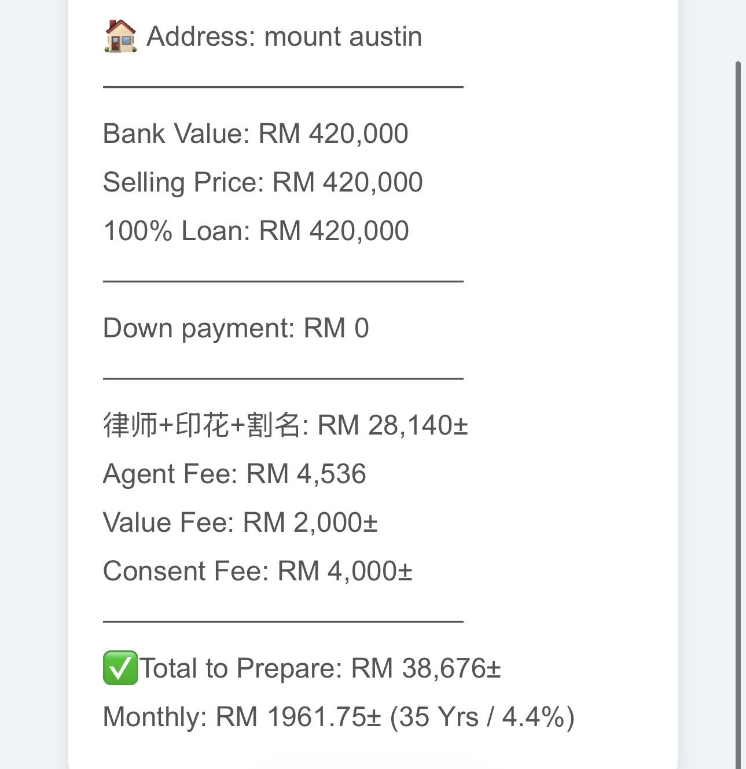The width and height of the screenshot is (746, 769).
Task: Click the divider line below the Address
Action: 283,87
